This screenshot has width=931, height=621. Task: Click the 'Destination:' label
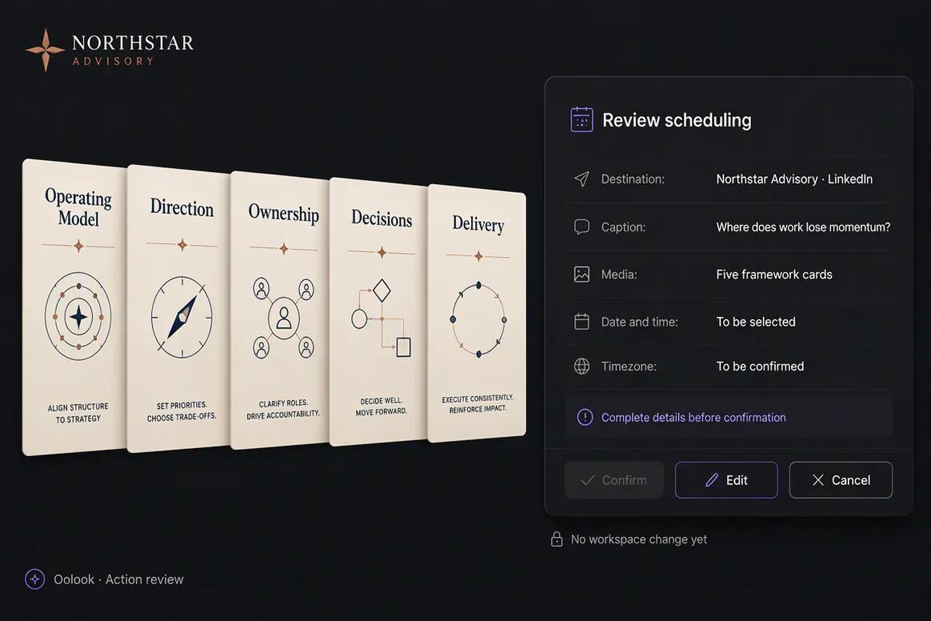pyautogui.click(x=633, y=179)
